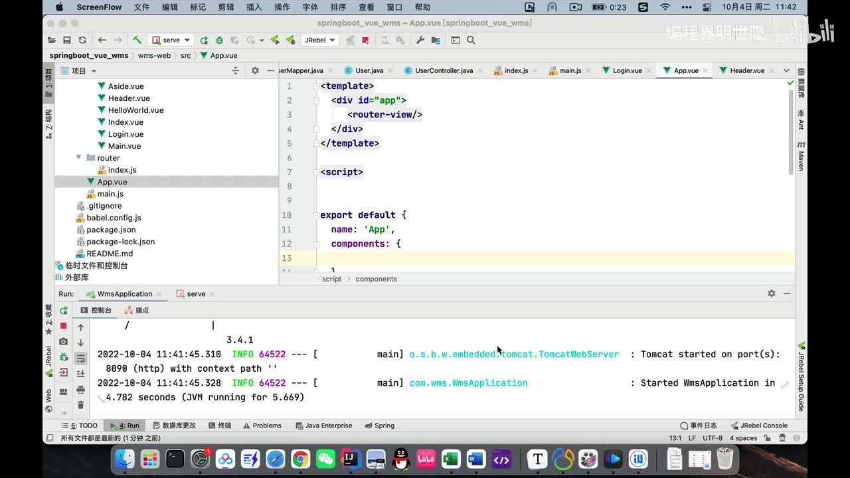This screenshot has width=850, height=478.
Task: Click the Debug bug icon in toolbar
Action: point(219,40)
